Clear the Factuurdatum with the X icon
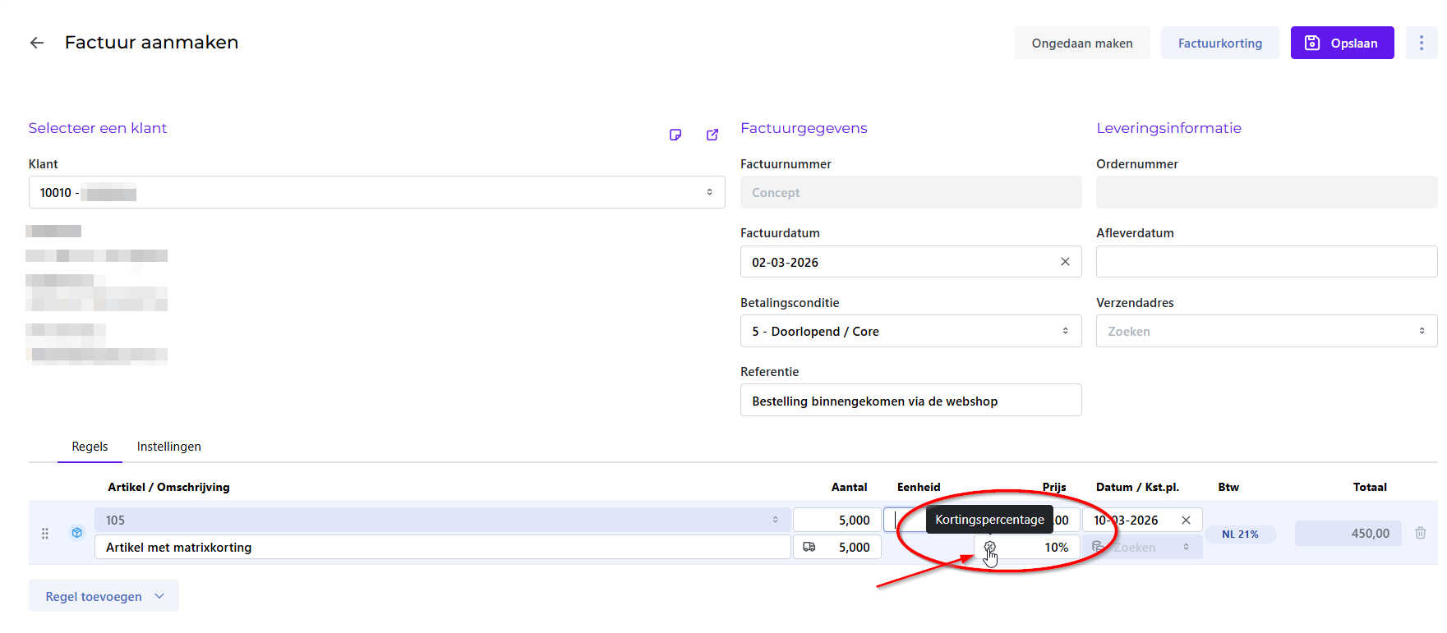Viewport: 1447px width, 633px height. pyautogui.click(x=1065, y=262)
